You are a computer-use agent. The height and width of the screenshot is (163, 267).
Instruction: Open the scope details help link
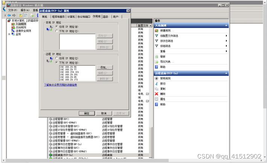61,85
